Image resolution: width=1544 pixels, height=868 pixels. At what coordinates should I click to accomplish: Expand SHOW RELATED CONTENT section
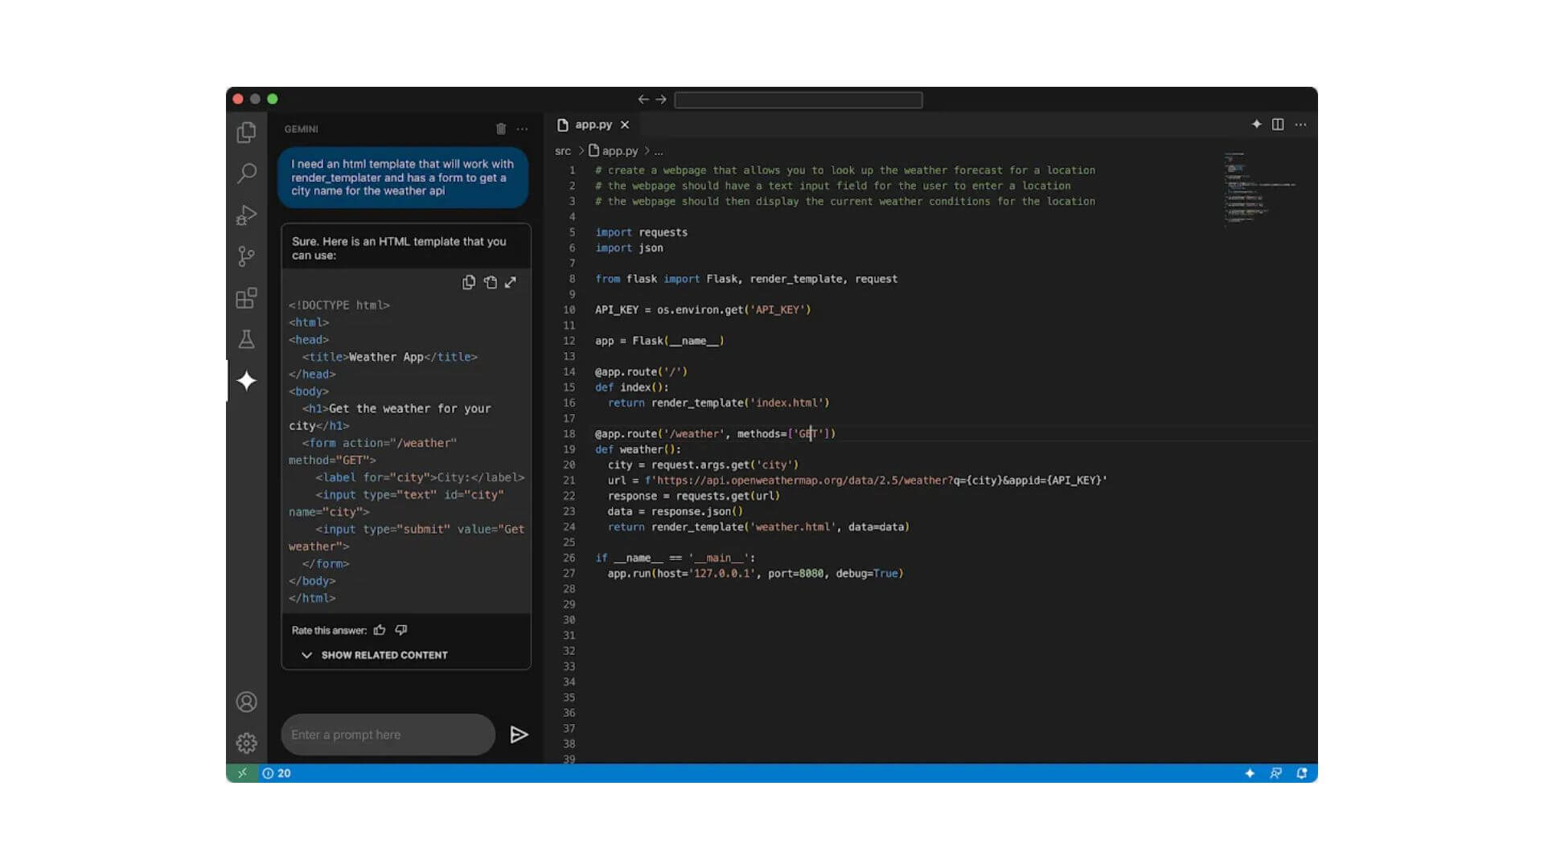(x=375, y=655)
